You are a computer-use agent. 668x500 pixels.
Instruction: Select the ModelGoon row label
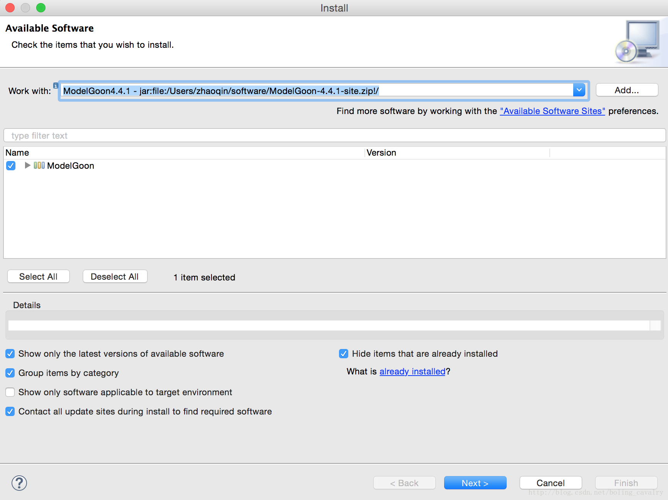coord(70,166)
